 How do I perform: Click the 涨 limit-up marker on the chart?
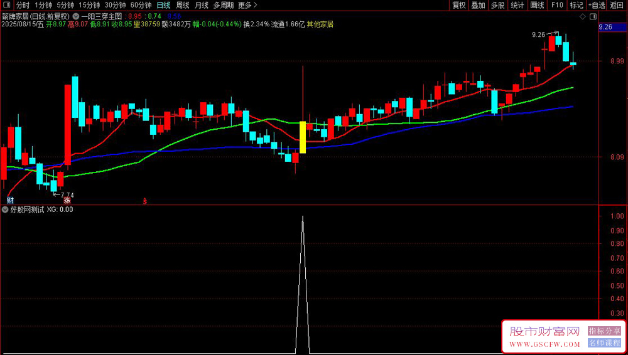(67, 199)
